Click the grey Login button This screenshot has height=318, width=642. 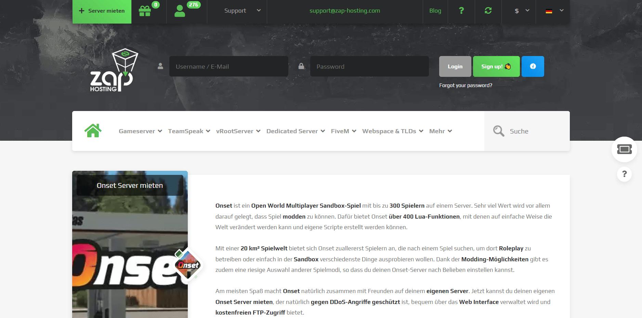point(455,66)
